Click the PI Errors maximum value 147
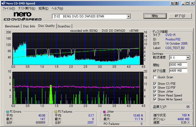This screenshot has height=127, width=196. (x=43, y=119)
